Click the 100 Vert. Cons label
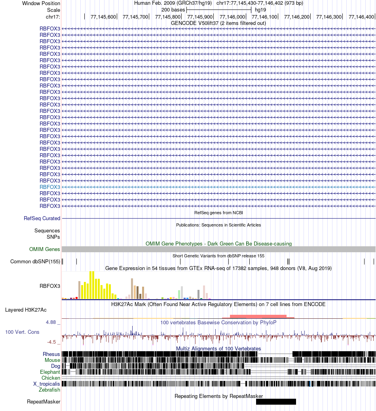The height and width of the screenshot is (411, 376). [22, 332]
